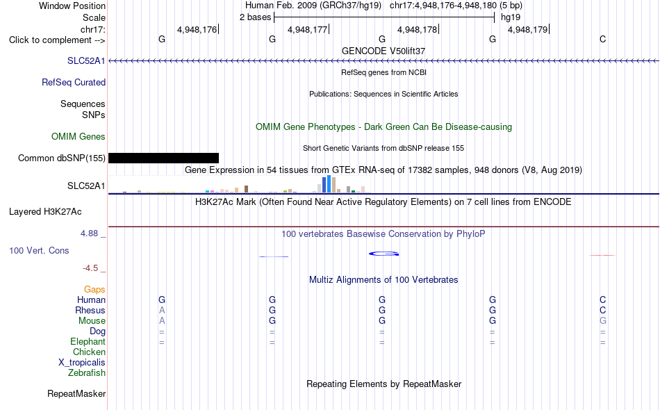Click 'Publications: Sequences in Scientific Articles' title
The width and height of the screenshot is (660, 410).
click(383, 94)
